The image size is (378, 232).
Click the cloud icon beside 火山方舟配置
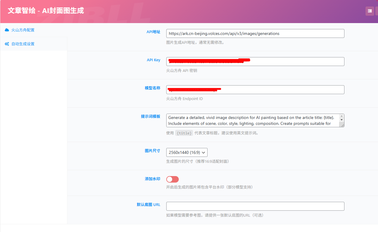pos(7,30)
